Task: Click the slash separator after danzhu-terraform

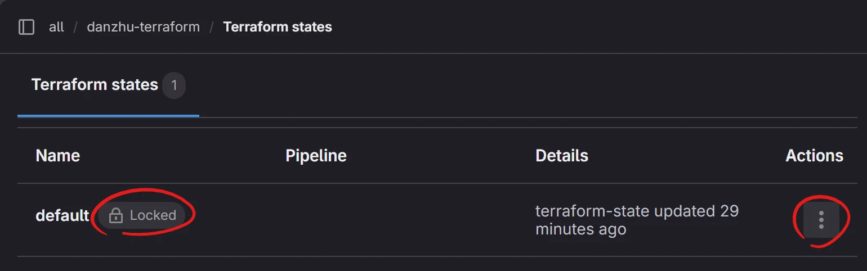Action: 212,27
